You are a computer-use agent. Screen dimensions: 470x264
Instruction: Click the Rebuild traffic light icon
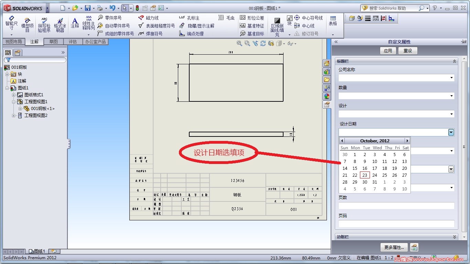pos(137,8)
